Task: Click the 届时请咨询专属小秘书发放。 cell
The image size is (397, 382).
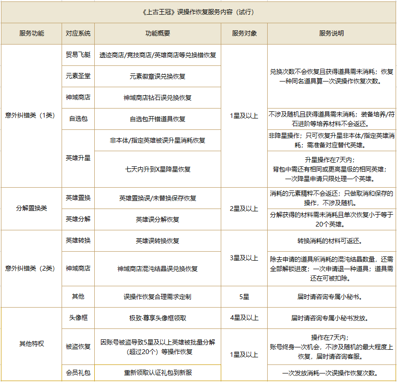Action: tap(332, 318)
